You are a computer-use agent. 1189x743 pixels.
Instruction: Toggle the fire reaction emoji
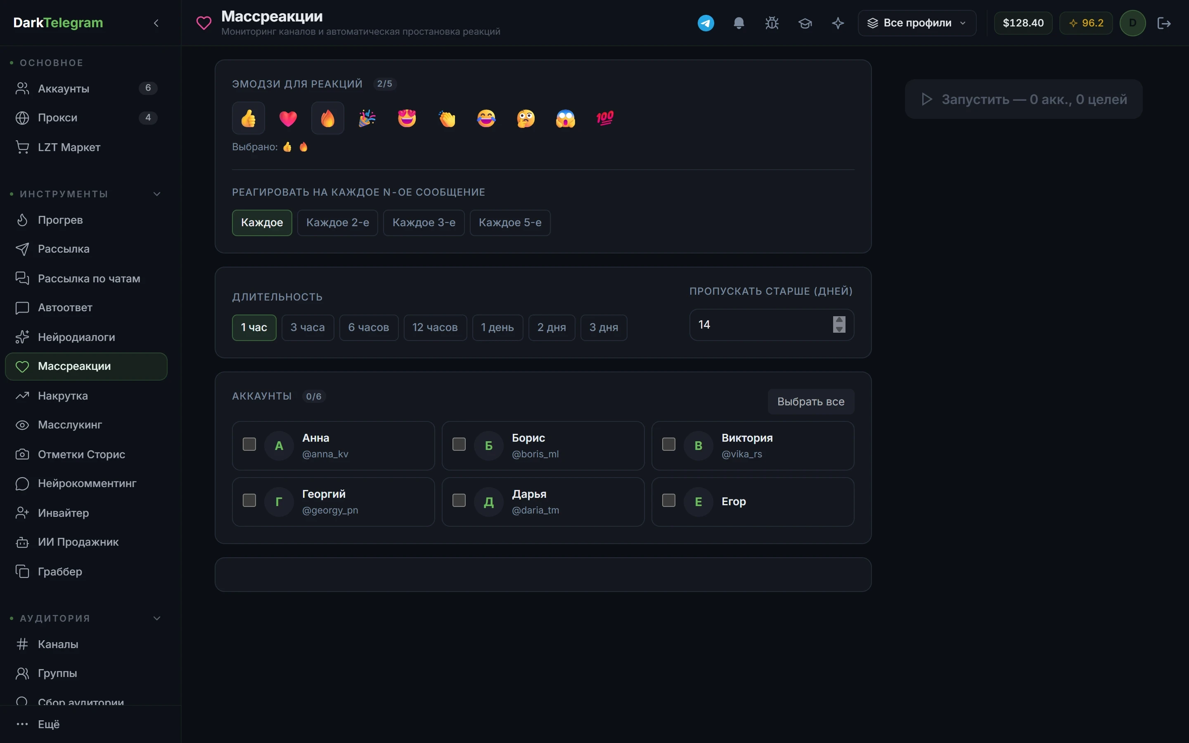pyautogui.click(x=328, y=118)
